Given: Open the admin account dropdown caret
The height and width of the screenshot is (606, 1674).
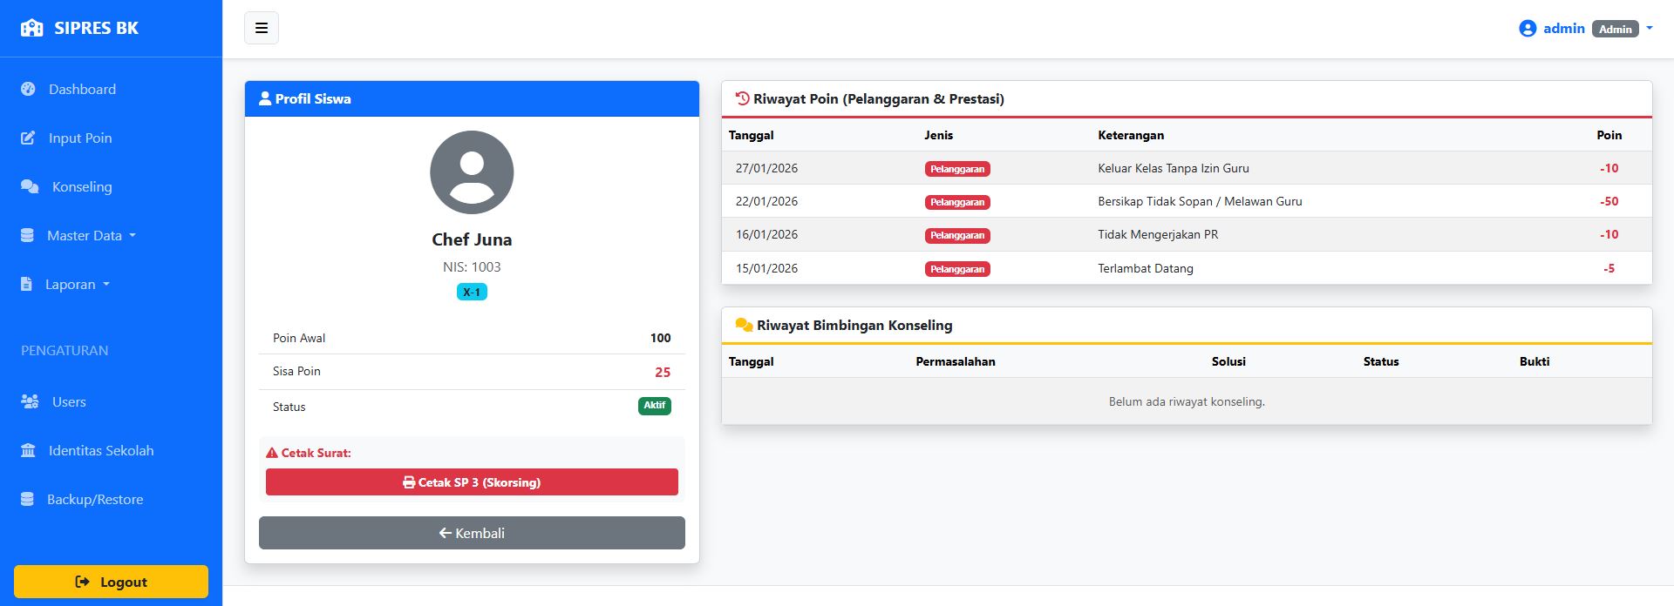Looking at the screenshot, I should 1649,28.
